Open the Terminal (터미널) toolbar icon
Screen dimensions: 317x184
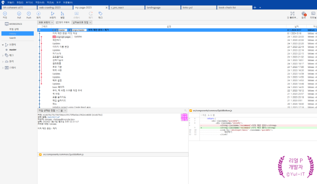[313, 14]
